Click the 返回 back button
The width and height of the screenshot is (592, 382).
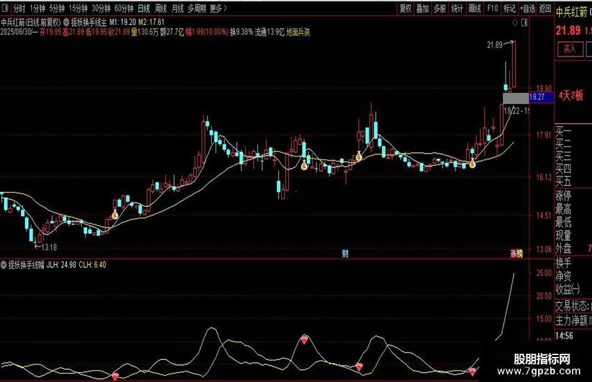pyautogui.click(x=545, y=8)
